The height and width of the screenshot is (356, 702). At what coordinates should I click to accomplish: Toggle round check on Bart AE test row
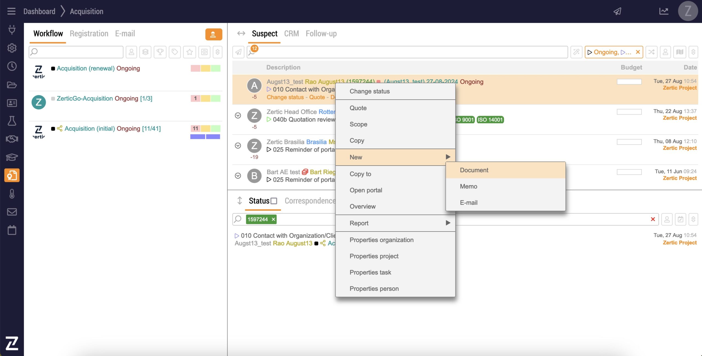coord(238,176)
